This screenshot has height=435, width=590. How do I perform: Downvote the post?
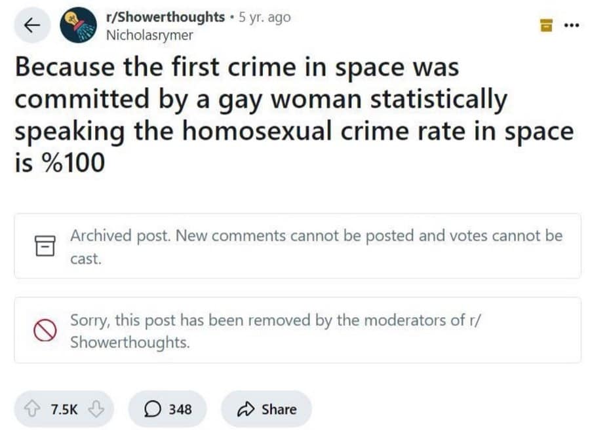96,409
